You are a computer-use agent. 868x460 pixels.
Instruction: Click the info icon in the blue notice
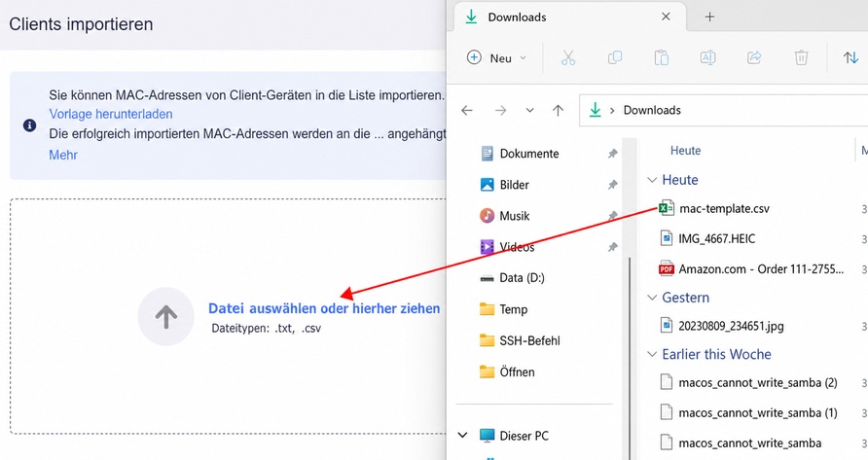(29, 125)
